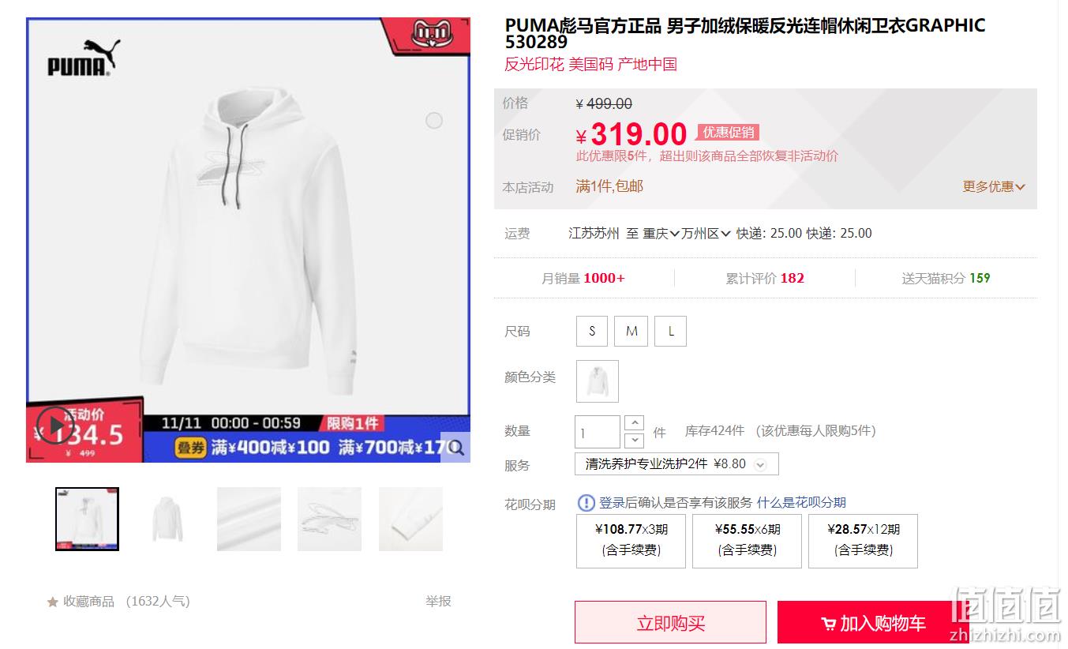Open 什么是花呗分期 link
This screenshot has width=1068, height=649.
pyautogui.click(x=801, y=502)
